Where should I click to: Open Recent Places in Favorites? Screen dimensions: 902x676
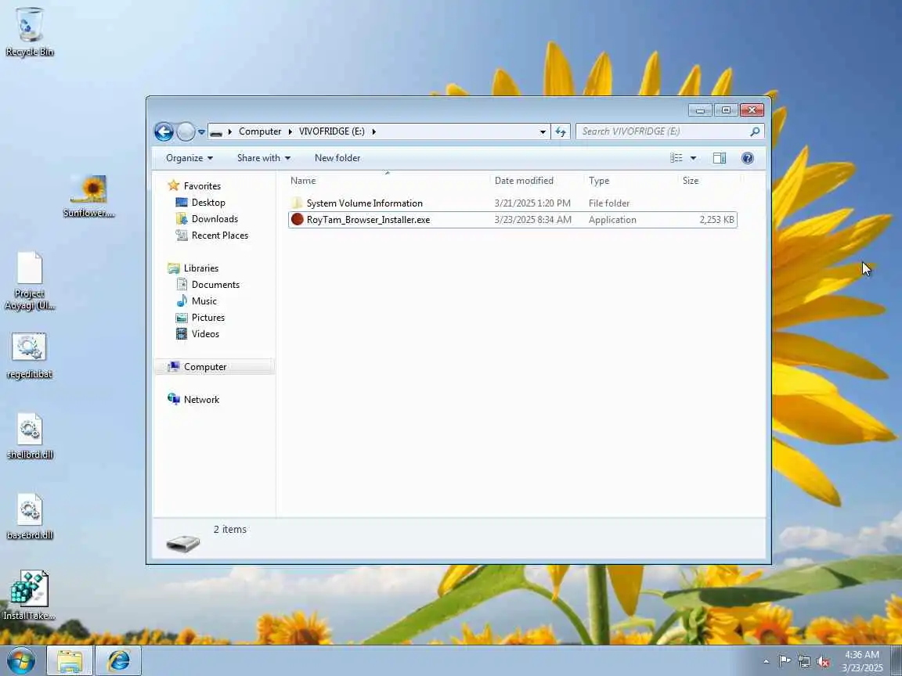pos(220,235)
